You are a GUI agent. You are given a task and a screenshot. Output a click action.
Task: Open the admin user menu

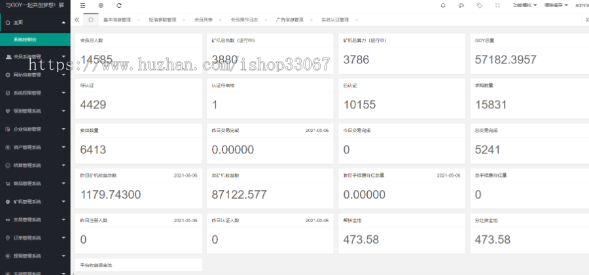pos(582,6)
